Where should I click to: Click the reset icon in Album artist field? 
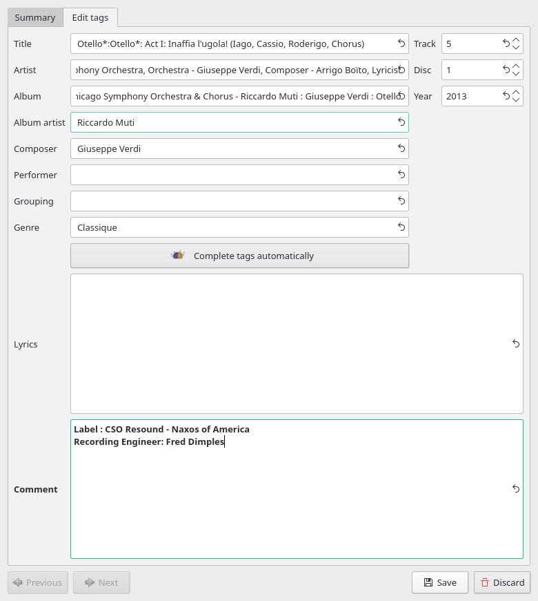[x=401, y=122]
